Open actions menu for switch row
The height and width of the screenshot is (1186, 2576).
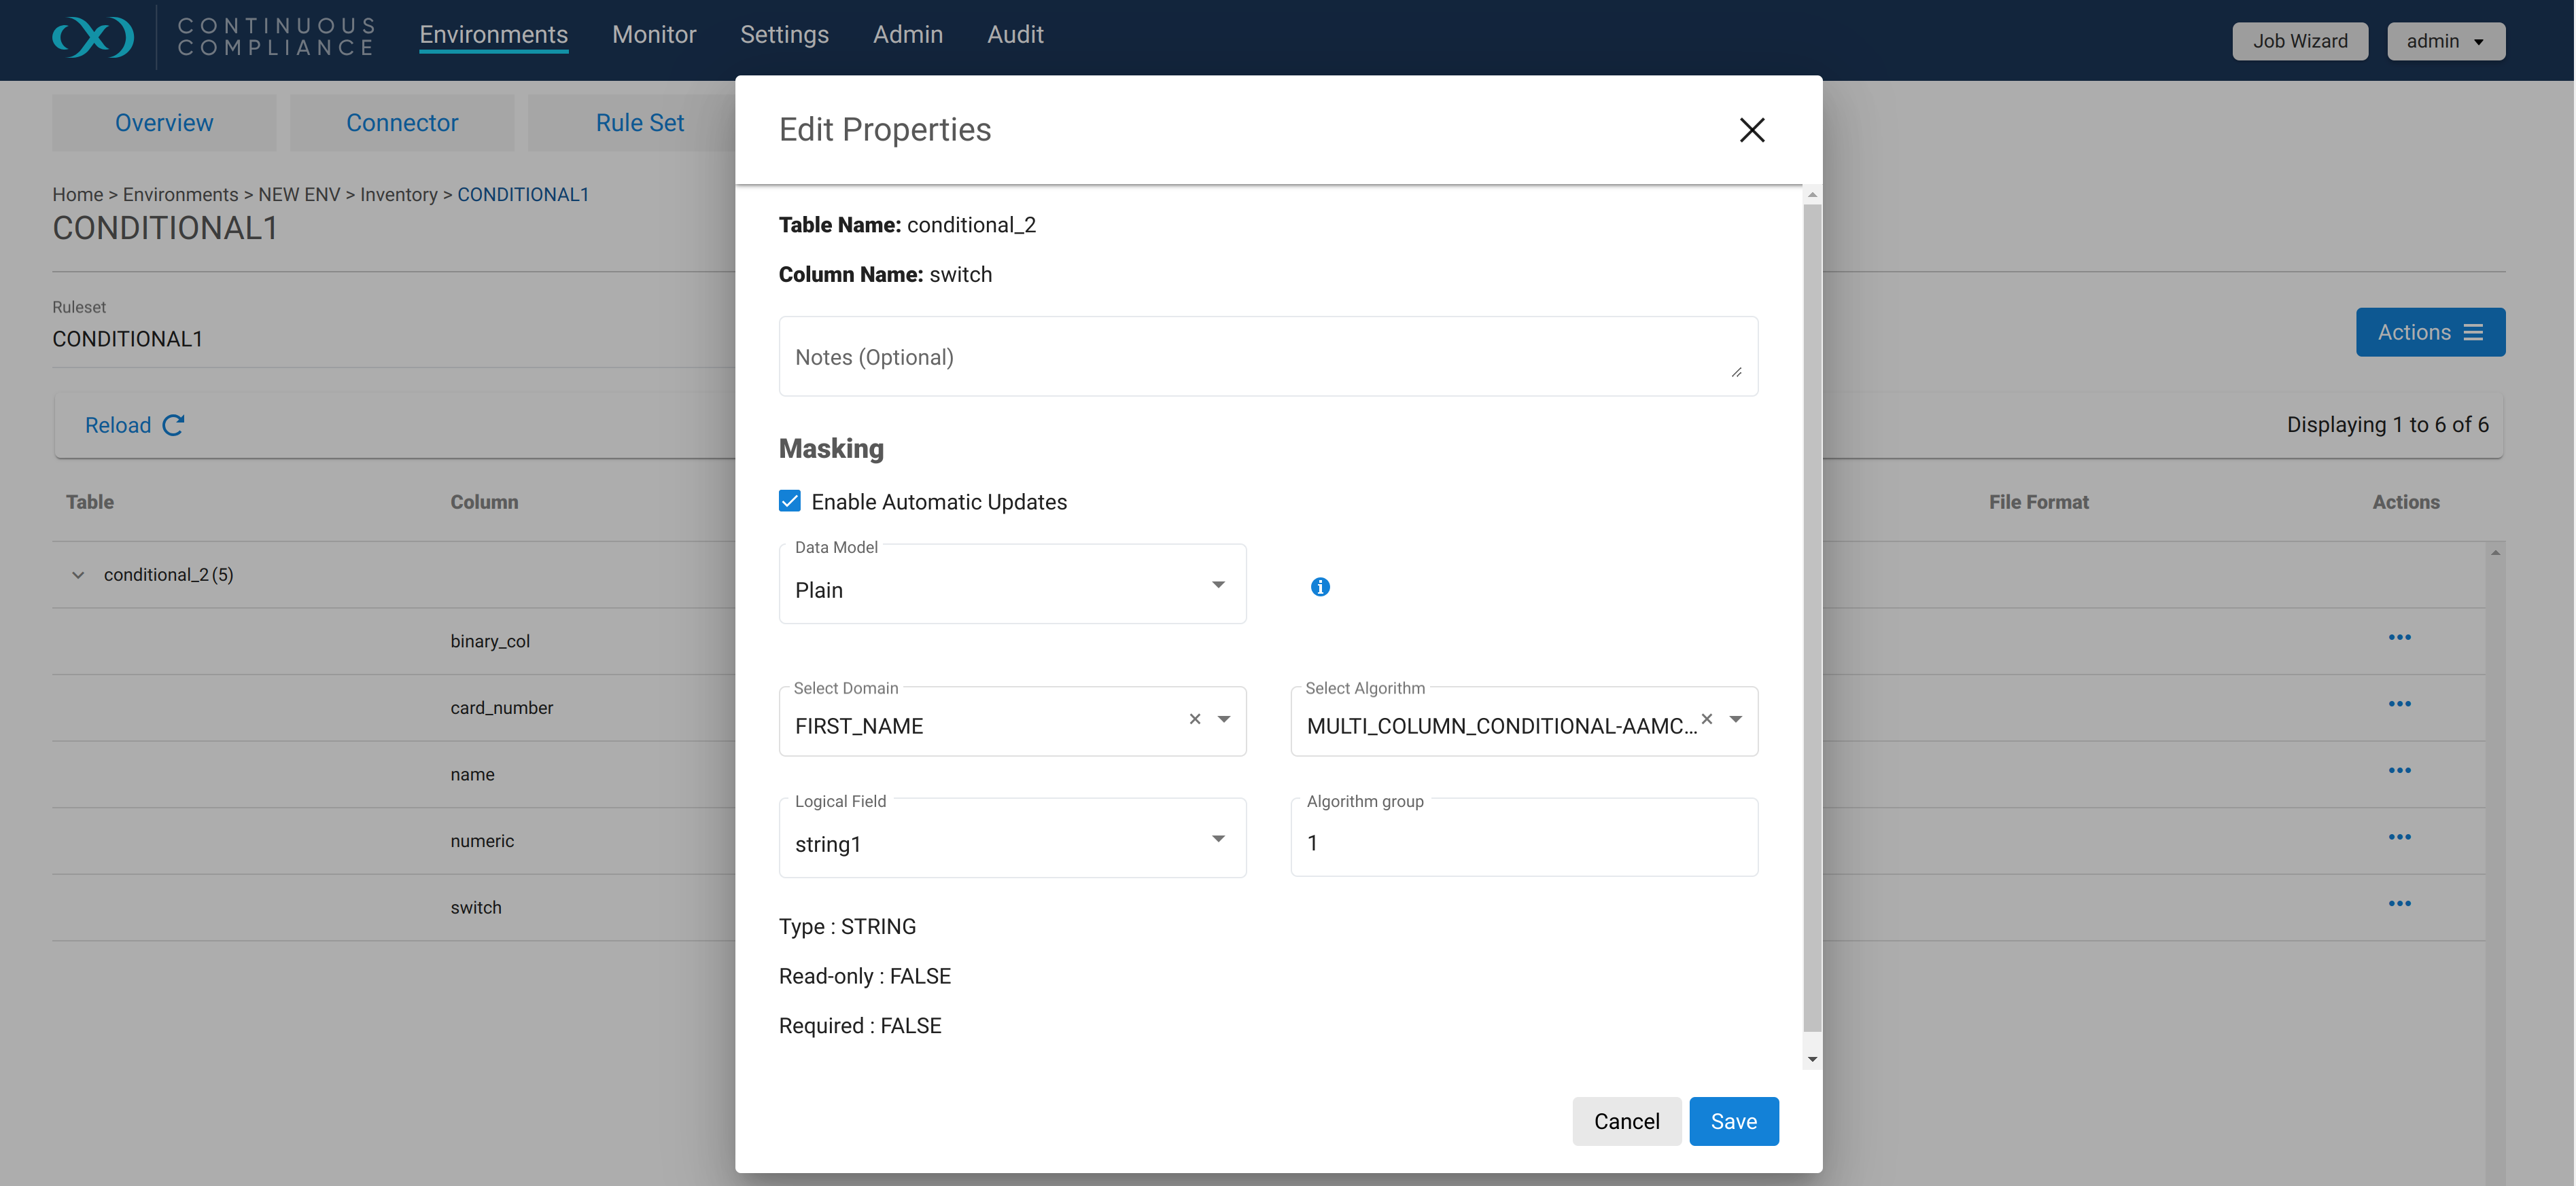[2399, 903]
